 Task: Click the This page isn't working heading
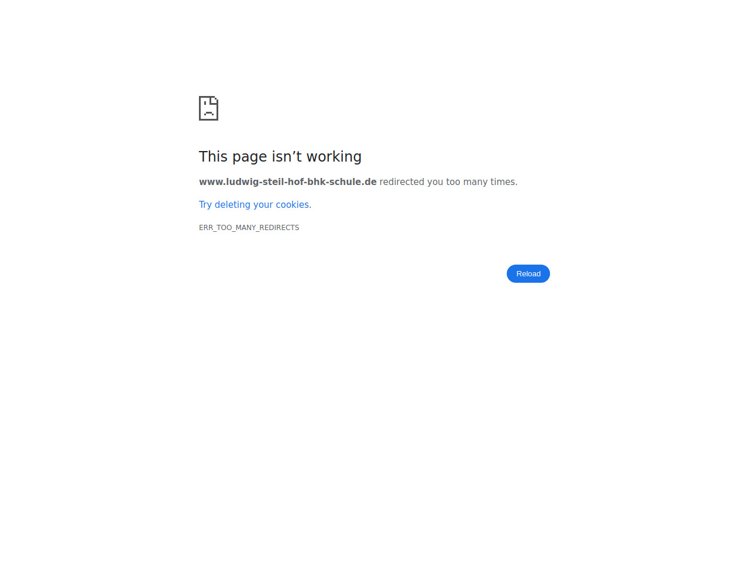coord(280,156)
